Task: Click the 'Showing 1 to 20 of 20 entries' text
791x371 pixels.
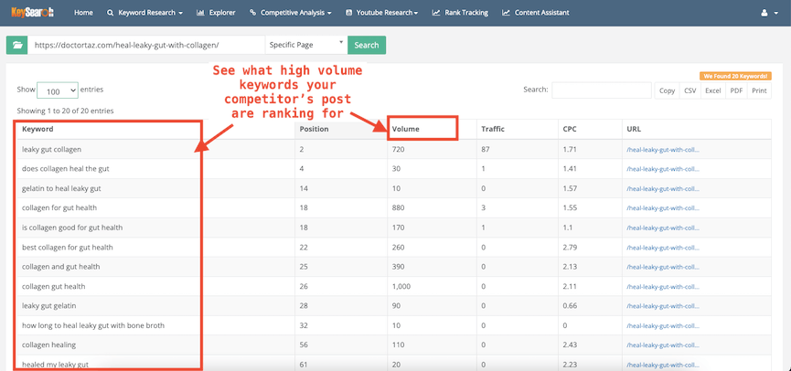Action: [65, 111]
